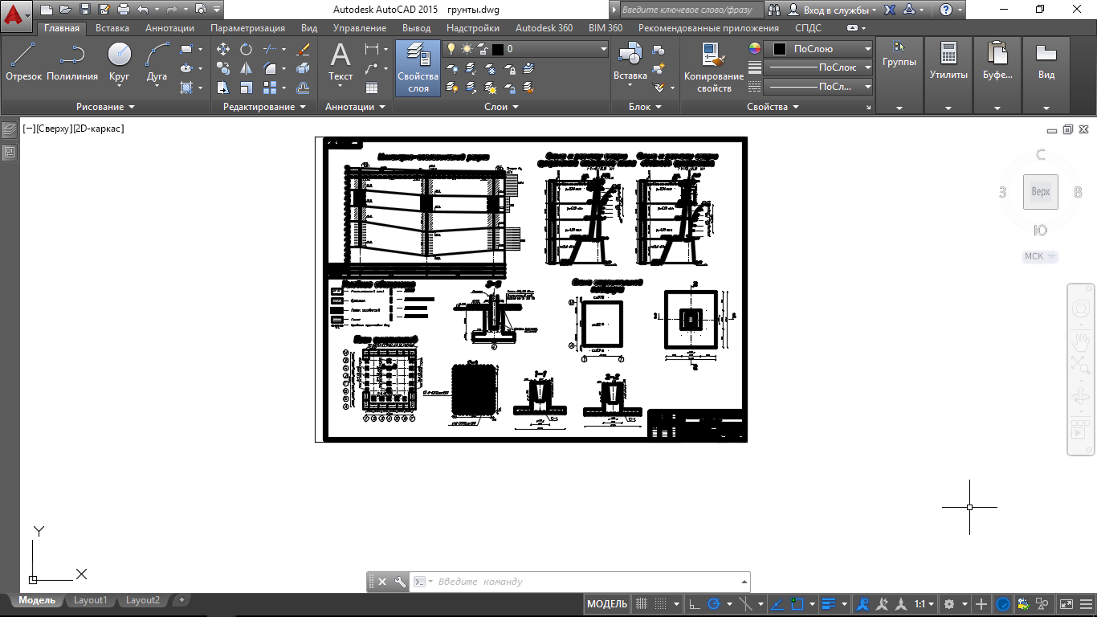Click the Mirror tool icon
The image size is (1097, 617).
(x=247, y=68)
